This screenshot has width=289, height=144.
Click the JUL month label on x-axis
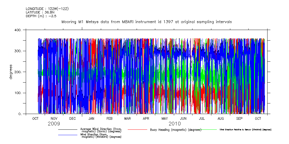[x=202, y=119]
